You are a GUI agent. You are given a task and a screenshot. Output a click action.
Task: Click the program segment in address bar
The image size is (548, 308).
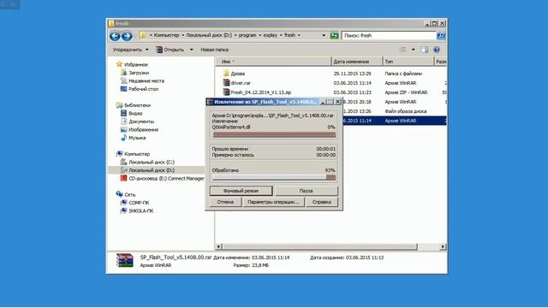coord(247,35)
